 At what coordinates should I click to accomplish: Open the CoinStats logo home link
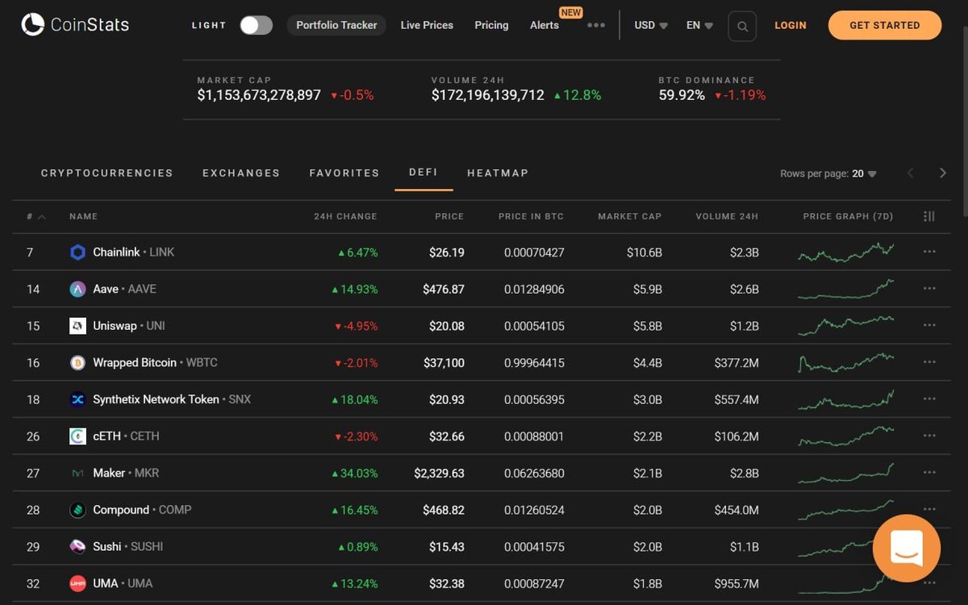tap(75, 25)
